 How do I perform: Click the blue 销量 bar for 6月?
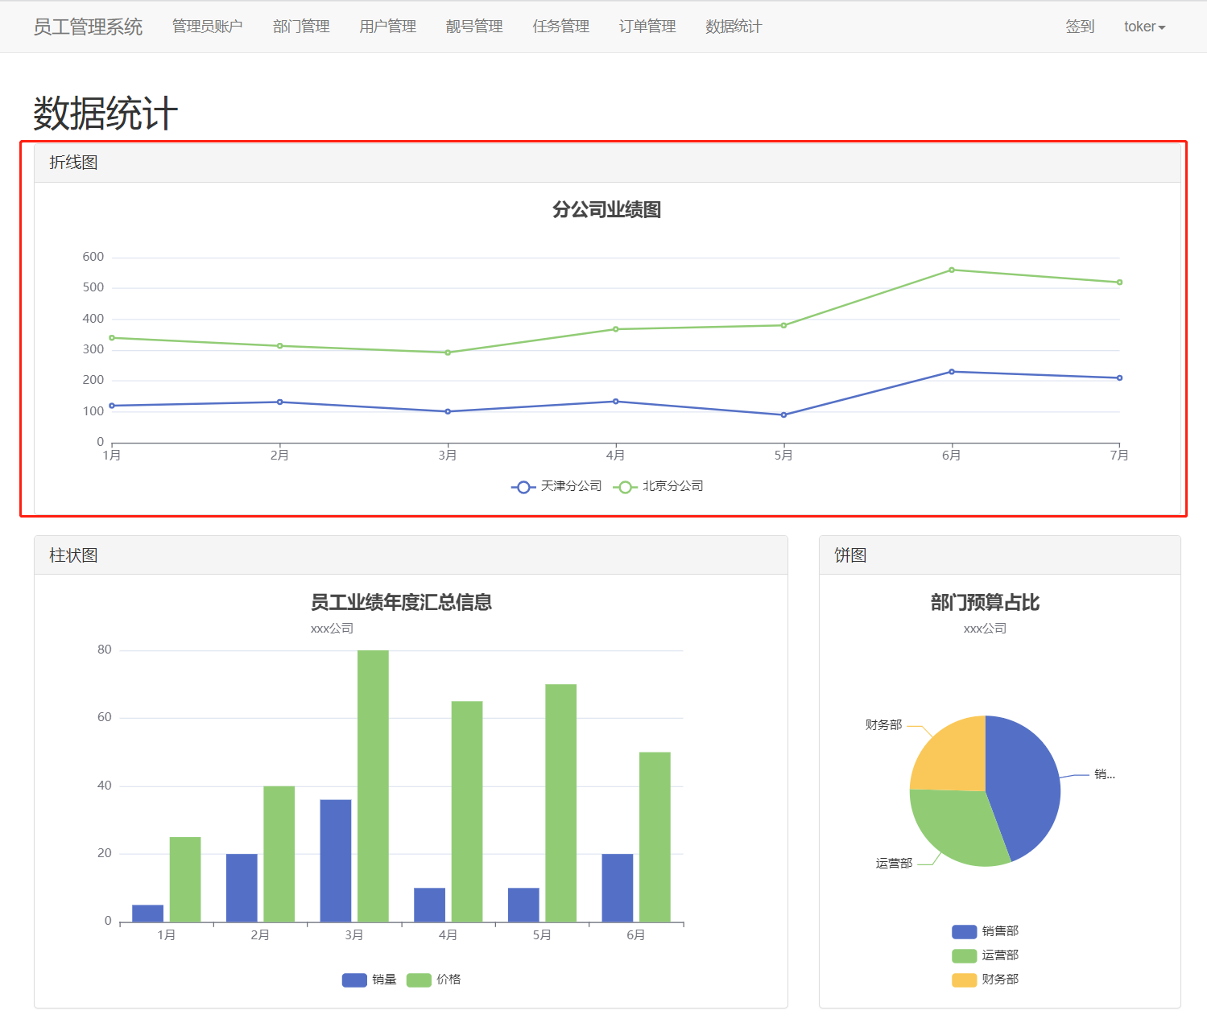pyautogui.click(x=618, y=888)
